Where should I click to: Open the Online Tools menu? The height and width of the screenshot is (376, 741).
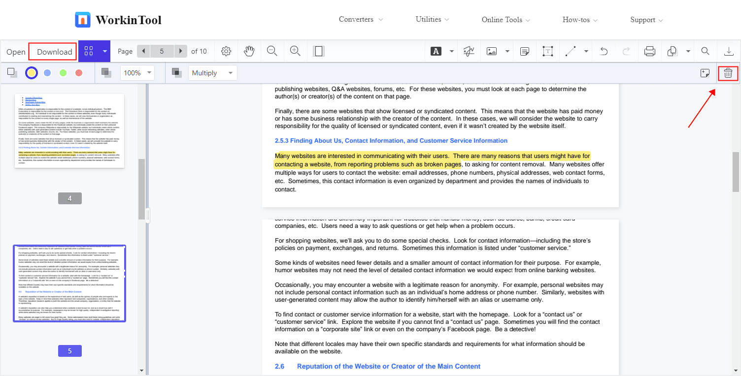(x=505, y=20)
